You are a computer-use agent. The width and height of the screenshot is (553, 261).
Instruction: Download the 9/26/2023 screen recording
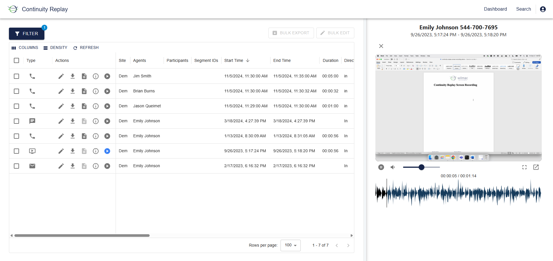click(x=73, y=151)
